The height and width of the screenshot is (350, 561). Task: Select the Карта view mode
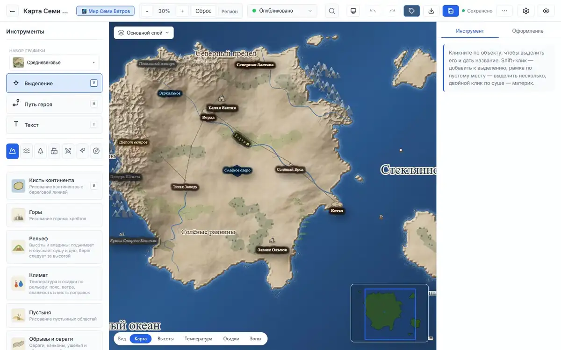pos(140,339)
